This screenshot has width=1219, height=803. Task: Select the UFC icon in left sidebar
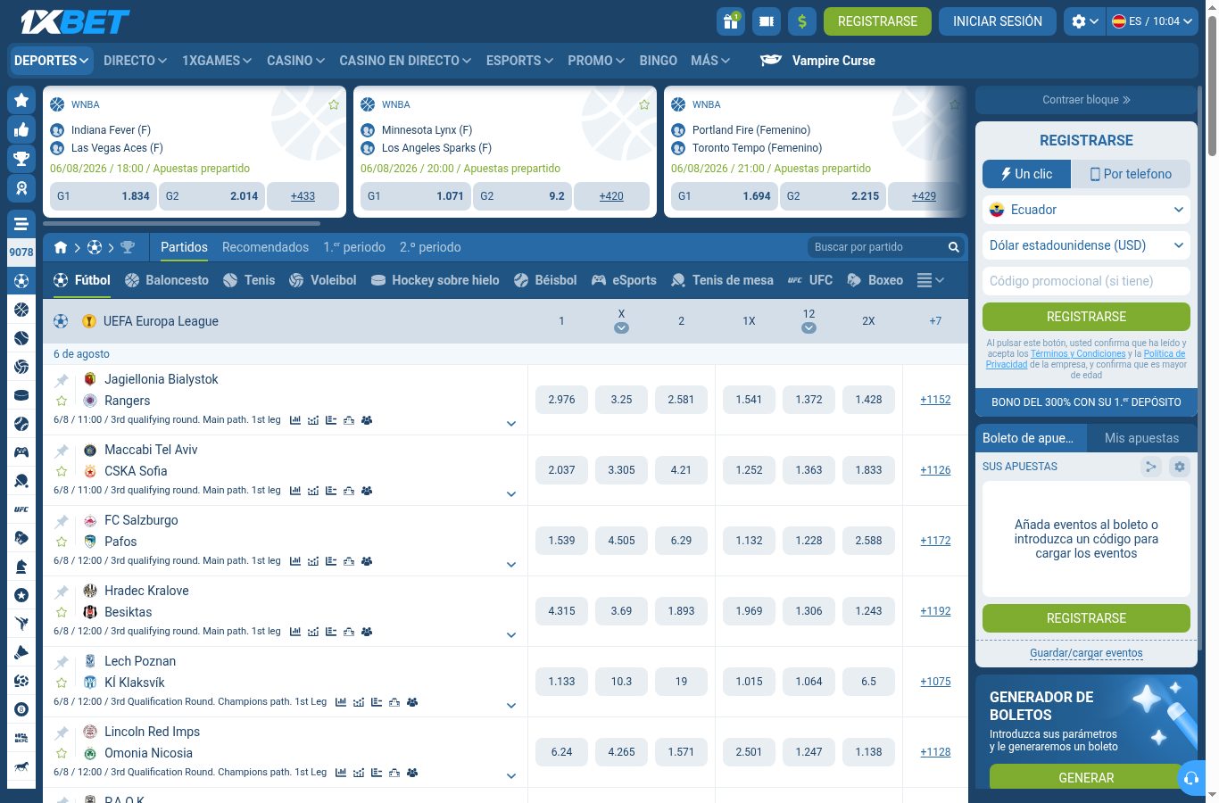click(x=21, y=509)
